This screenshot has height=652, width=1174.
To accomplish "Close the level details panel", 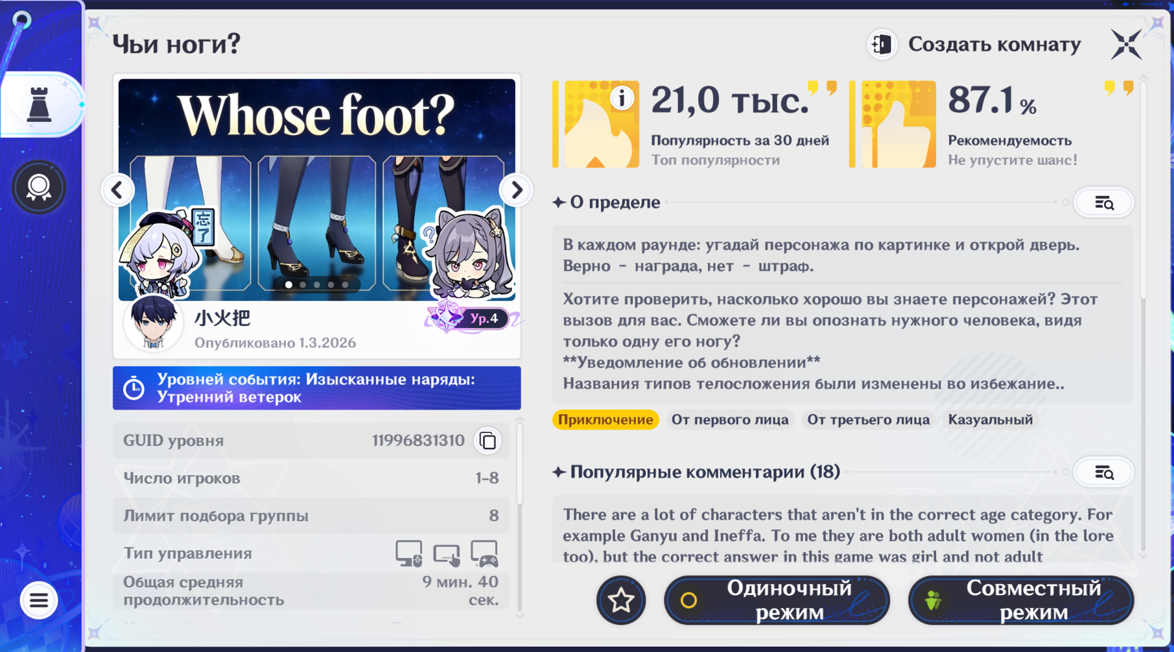I will pos(1126,44).
